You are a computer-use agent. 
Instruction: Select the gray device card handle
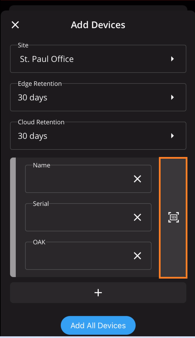click(x=13, y=217)
